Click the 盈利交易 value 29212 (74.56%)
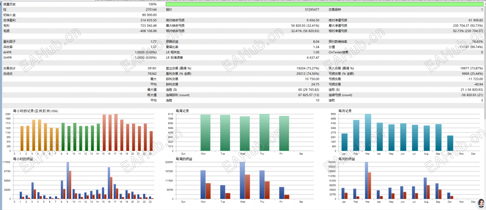486x210 pixels. tap(308, 73)
